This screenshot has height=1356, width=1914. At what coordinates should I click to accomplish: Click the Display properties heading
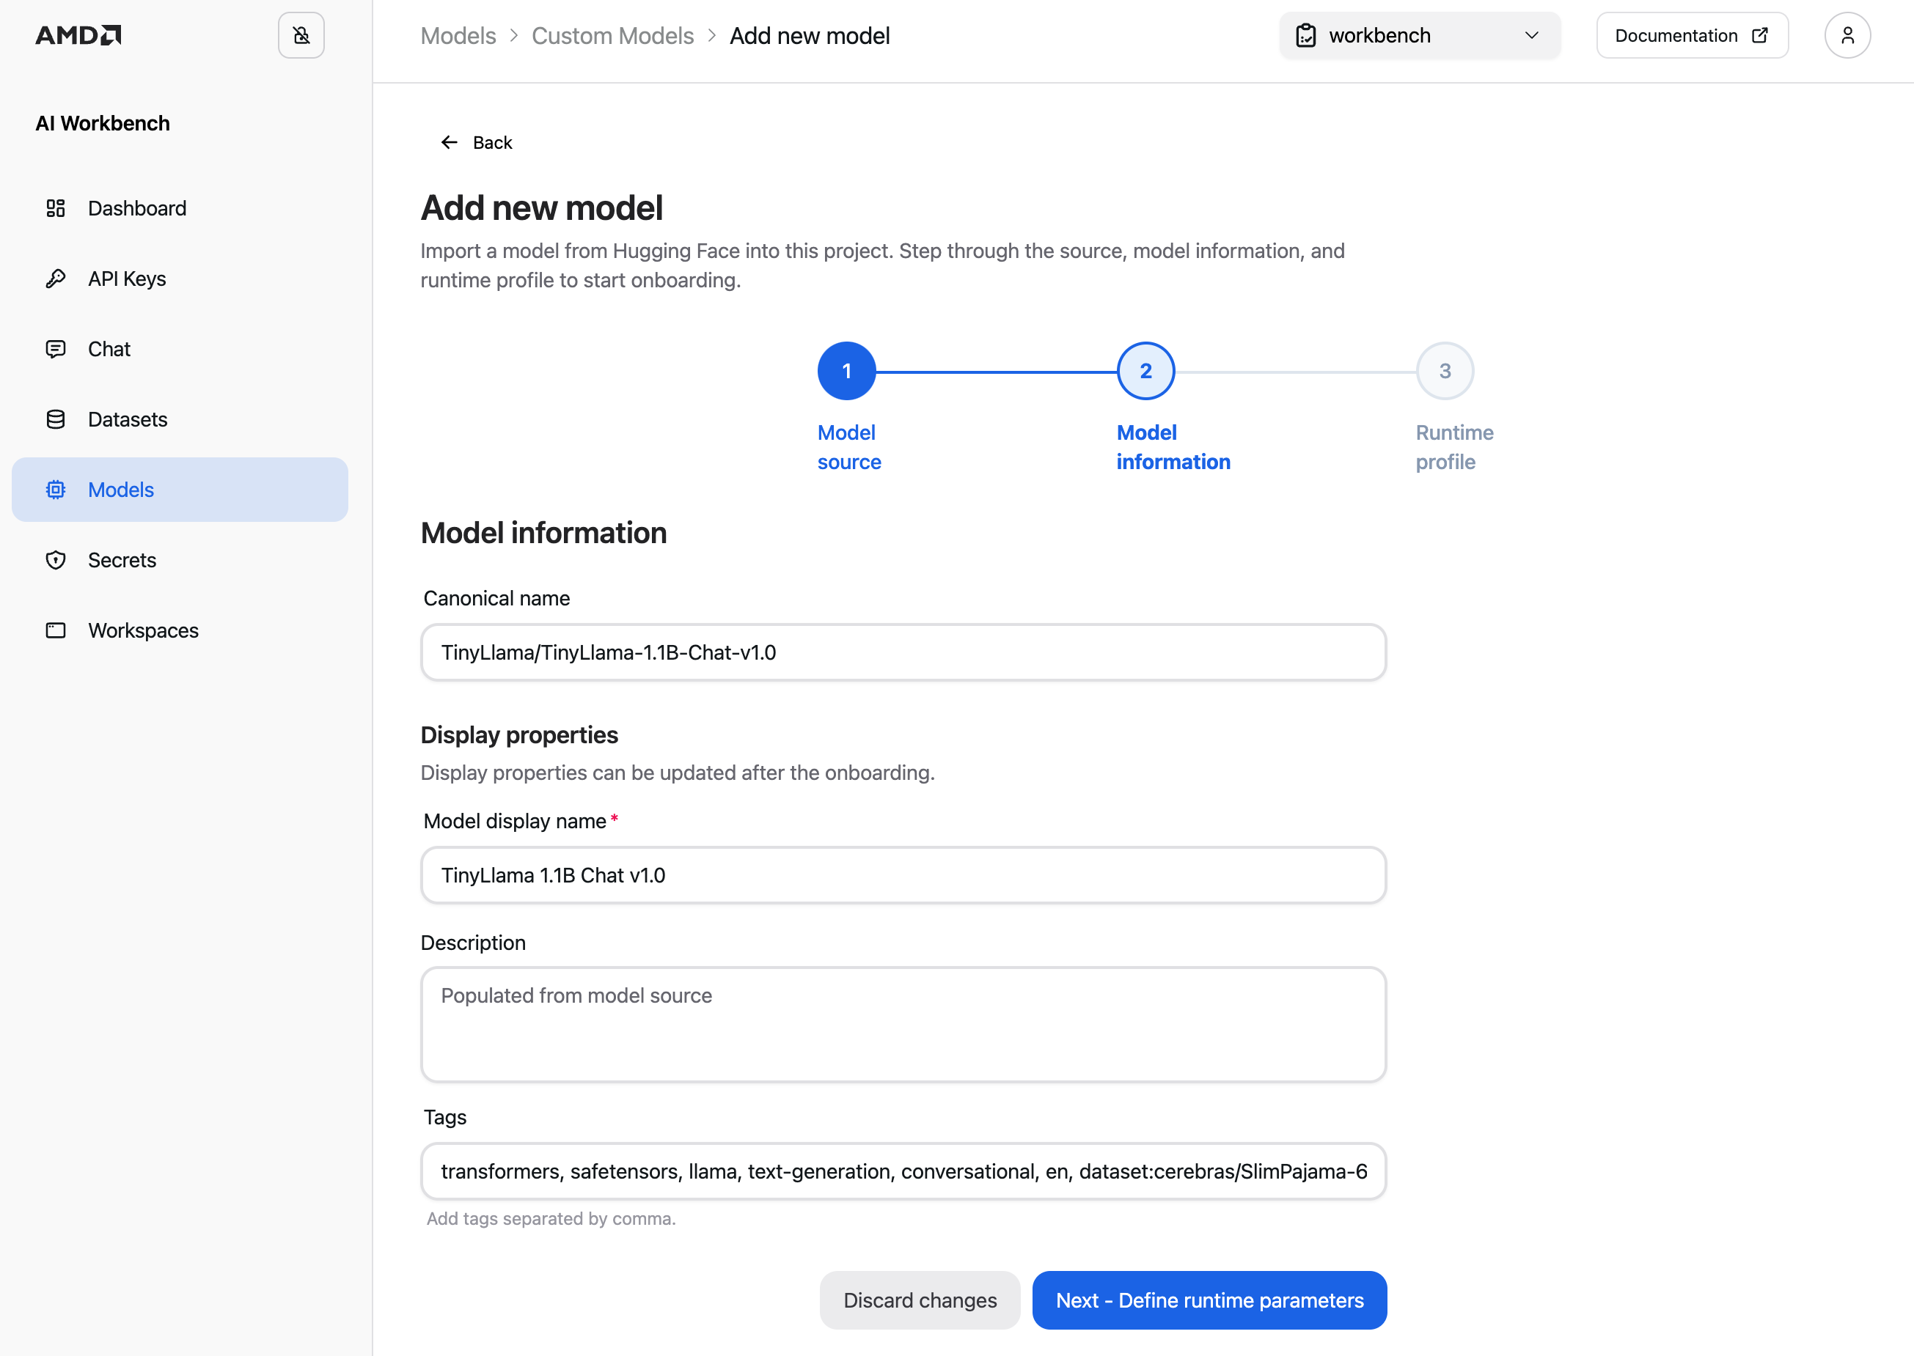click(518, 734)
